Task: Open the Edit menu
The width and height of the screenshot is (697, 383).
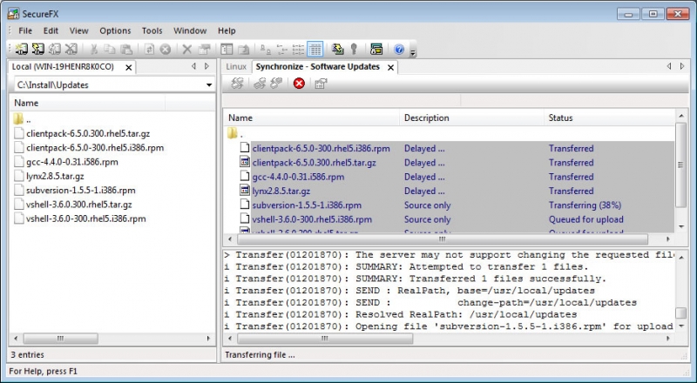Action: click(51, 30)
